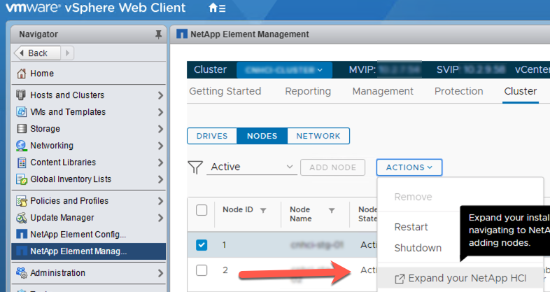Click the external link icon beside Expand
This screenshot has height=292, width=550.
pos(400,279)
